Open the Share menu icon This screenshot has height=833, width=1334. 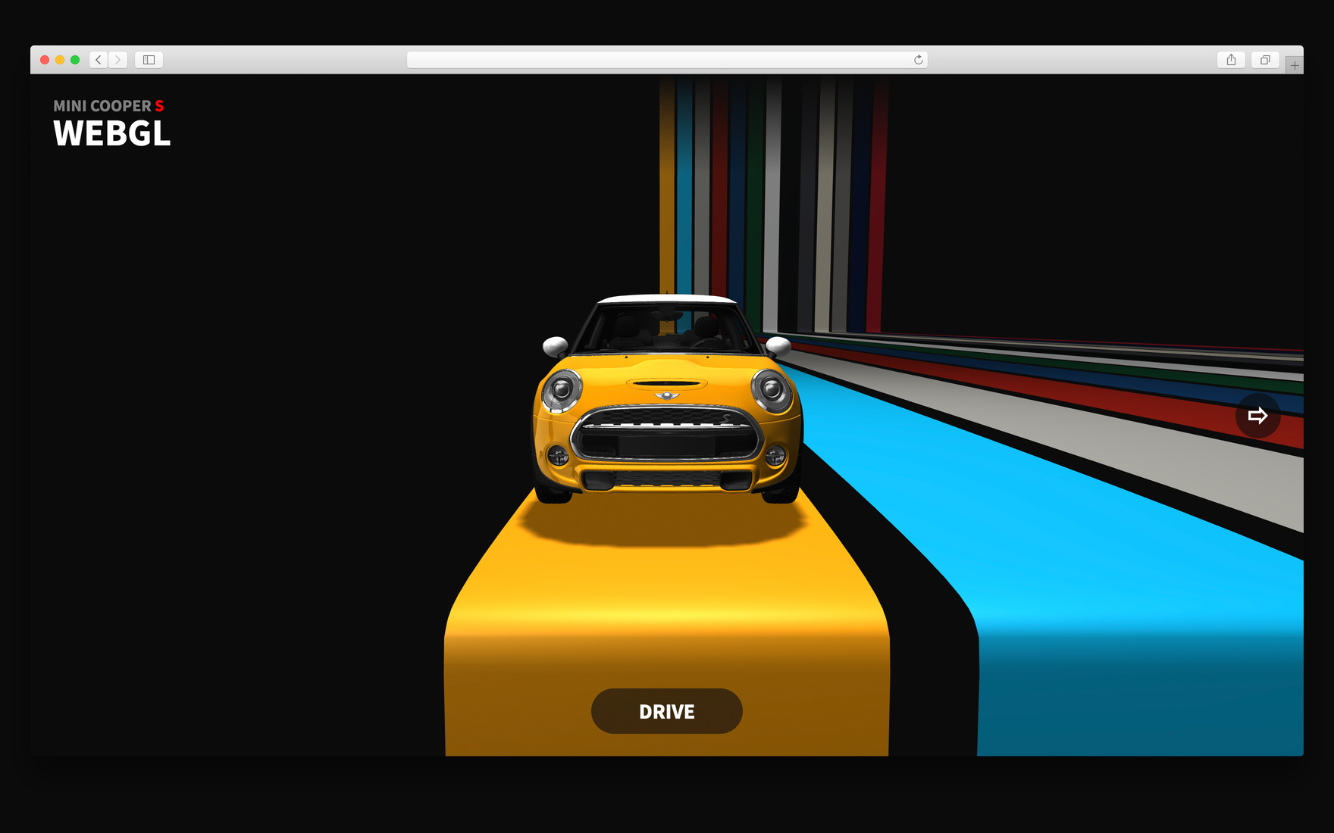point(1231,60)
